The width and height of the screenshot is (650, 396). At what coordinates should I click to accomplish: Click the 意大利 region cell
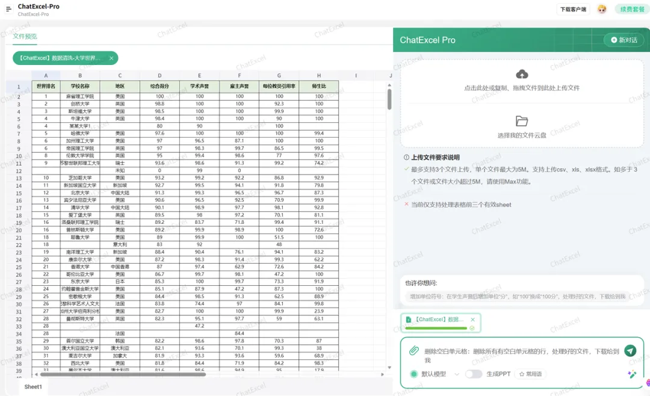pyautogui.click(x=120, y=245)
